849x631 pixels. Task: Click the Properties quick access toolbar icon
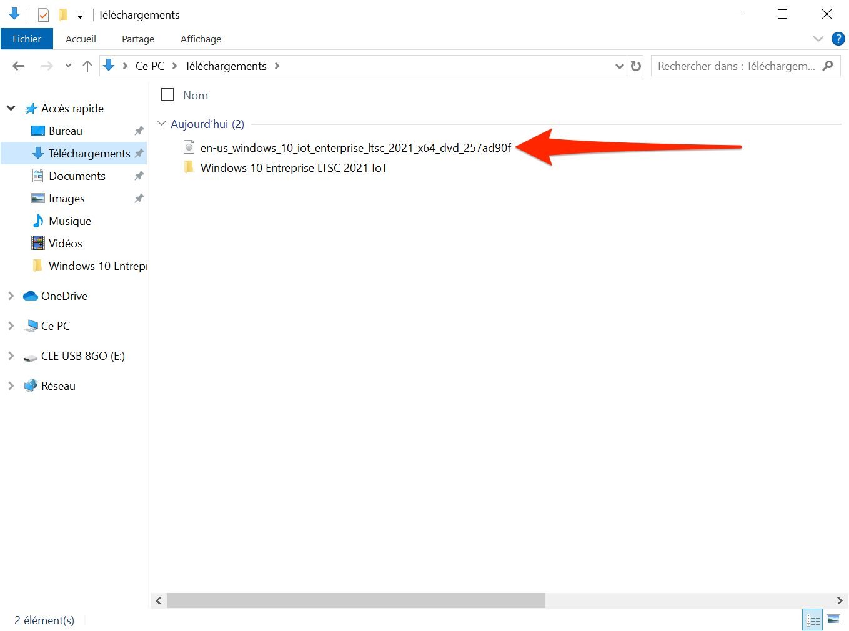(x=43, y=14)
